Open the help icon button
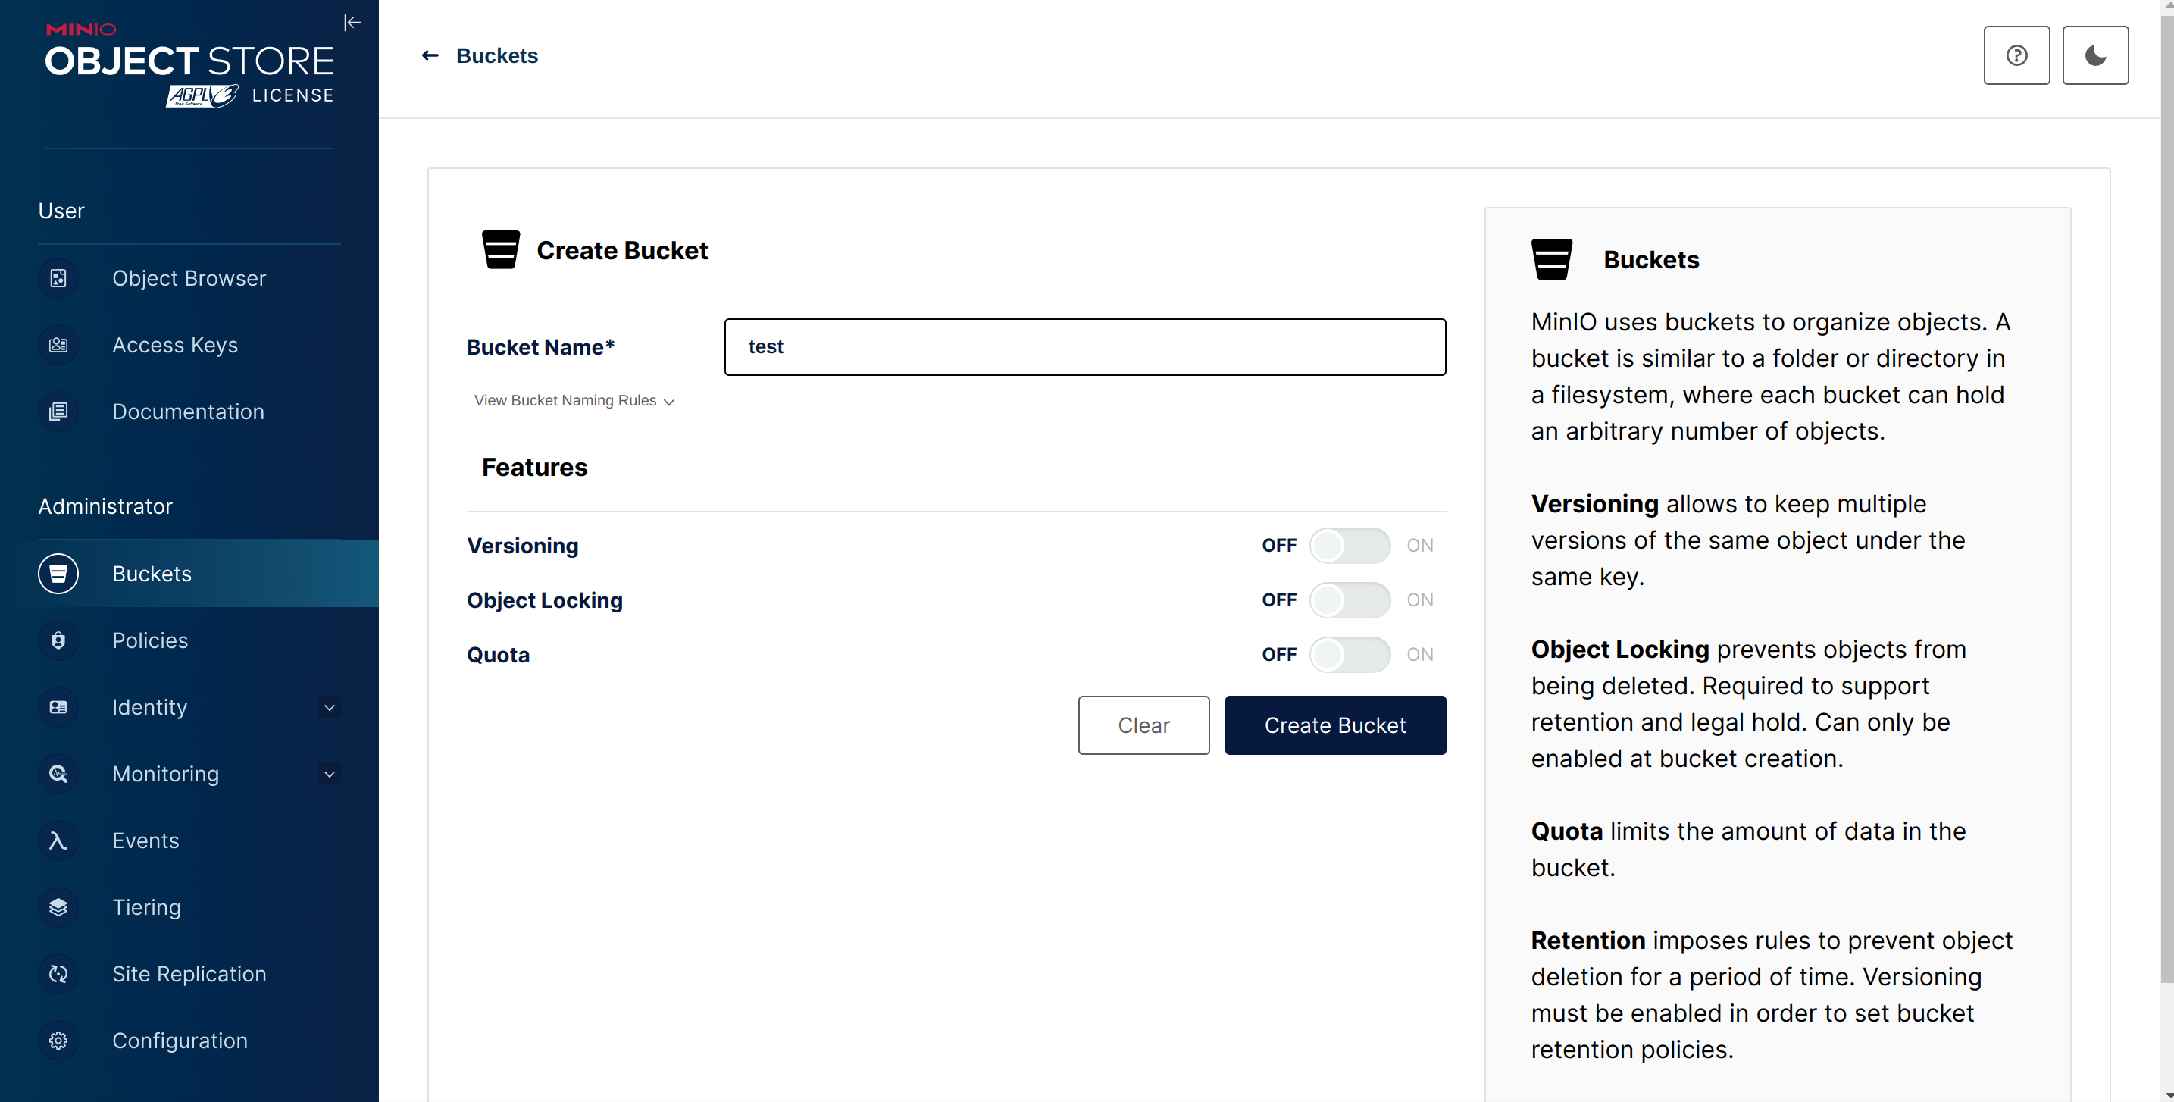2174x1102 pixels. [2016, 55]
